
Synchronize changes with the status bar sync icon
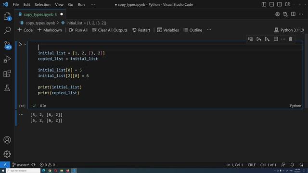pos(33,165)
